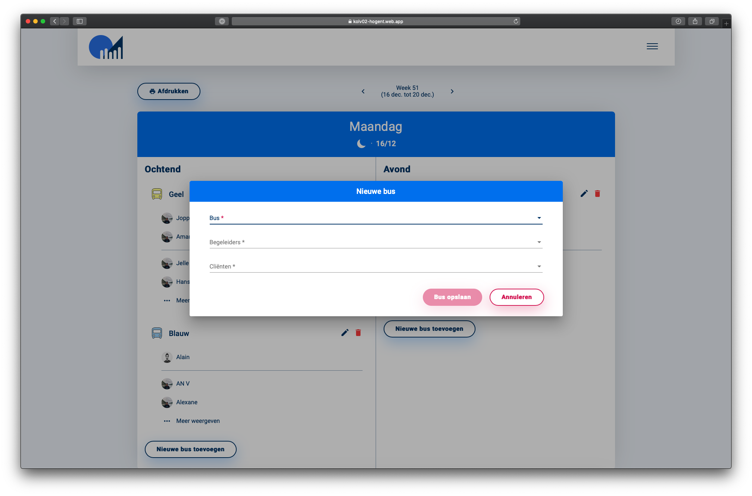
Task: Delete the Blauw bus with trash icon
Action: pyautogui.click(x=358, y=333)
